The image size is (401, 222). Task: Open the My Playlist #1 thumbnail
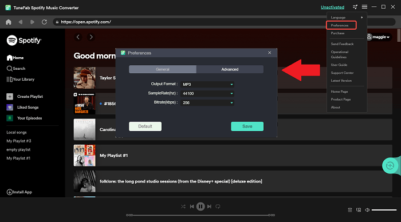[x=85, y=155]
